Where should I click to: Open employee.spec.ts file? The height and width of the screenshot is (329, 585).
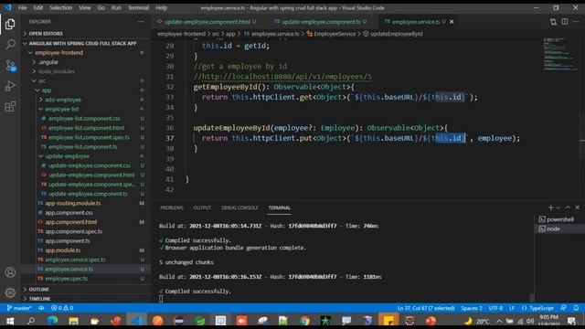pyautogui.click(x=66, y=278)
